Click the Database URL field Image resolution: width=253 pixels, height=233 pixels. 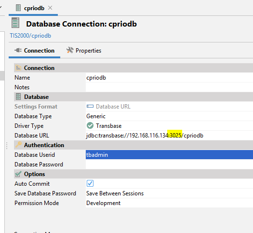point(169,136)
